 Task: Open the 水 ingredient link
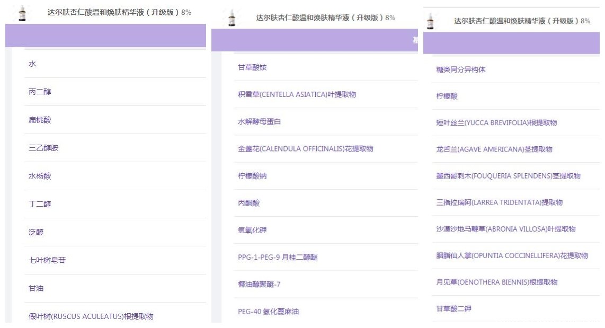(x=32, y=64)
